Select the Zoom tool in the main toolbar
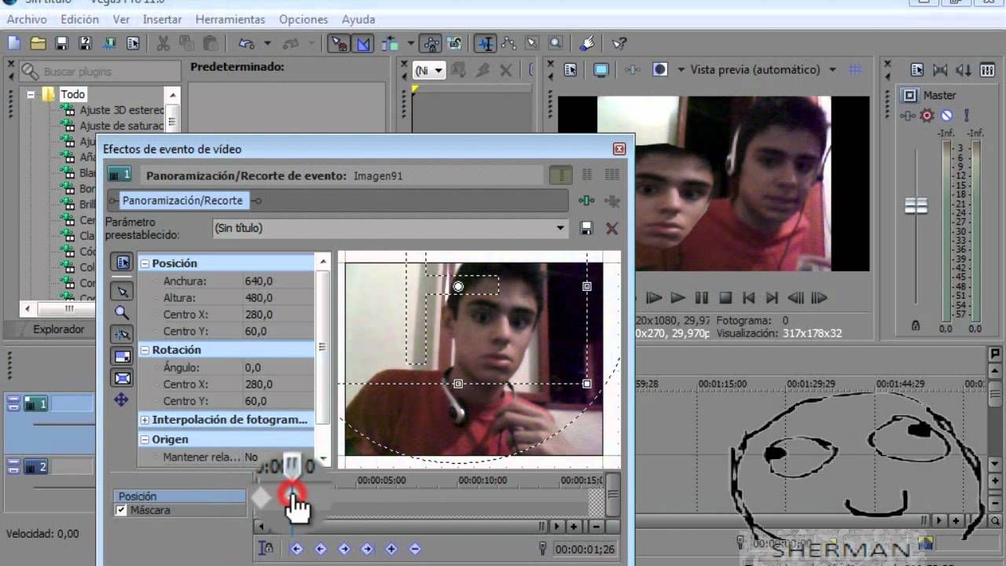This screenshot has width=1006, height=566. pos(556,44)
